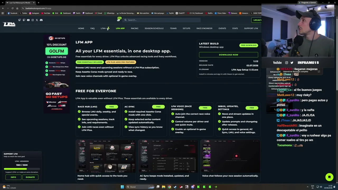This screenshot has width=338, height=190.
Task: Open a new browser tab with plus icon
Action: (38, 3)
